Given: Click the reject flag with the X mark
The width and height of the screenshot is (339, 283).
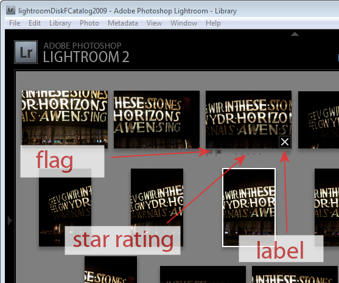Looking at the screenshot, I should coord(218,152).
